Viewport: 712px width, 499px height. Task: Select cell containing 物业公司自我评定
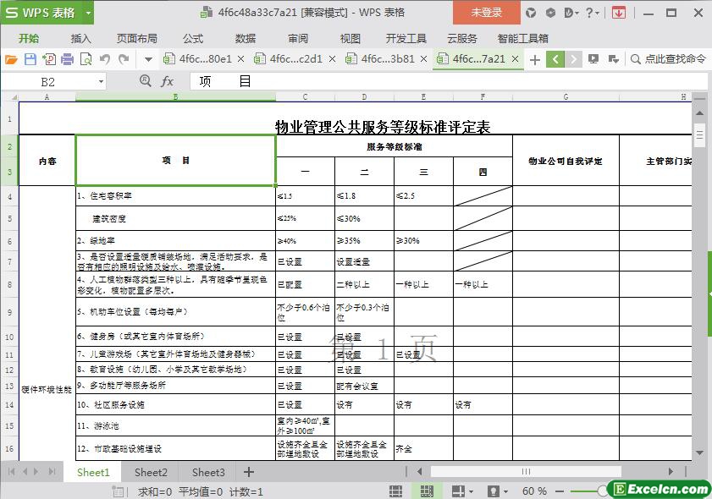pos(565,160)
